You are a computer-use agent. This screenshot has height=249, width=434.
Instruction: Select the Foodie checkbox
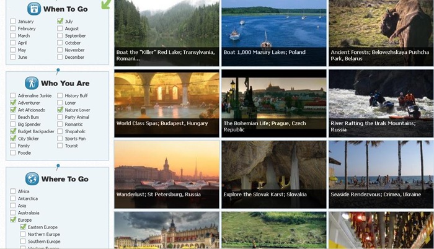[x=13, y=153]
